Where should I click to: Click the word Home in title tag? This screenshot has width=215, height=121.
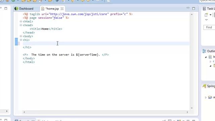click(45, 29)
